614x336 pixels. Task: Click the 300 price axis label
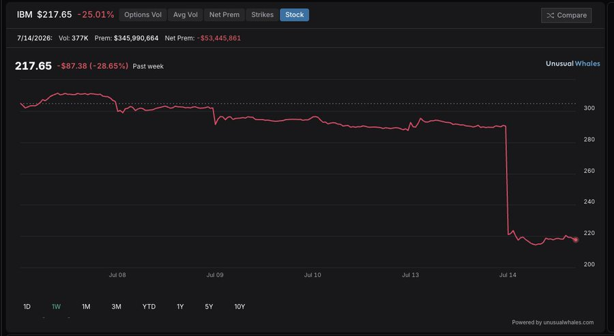589,108
